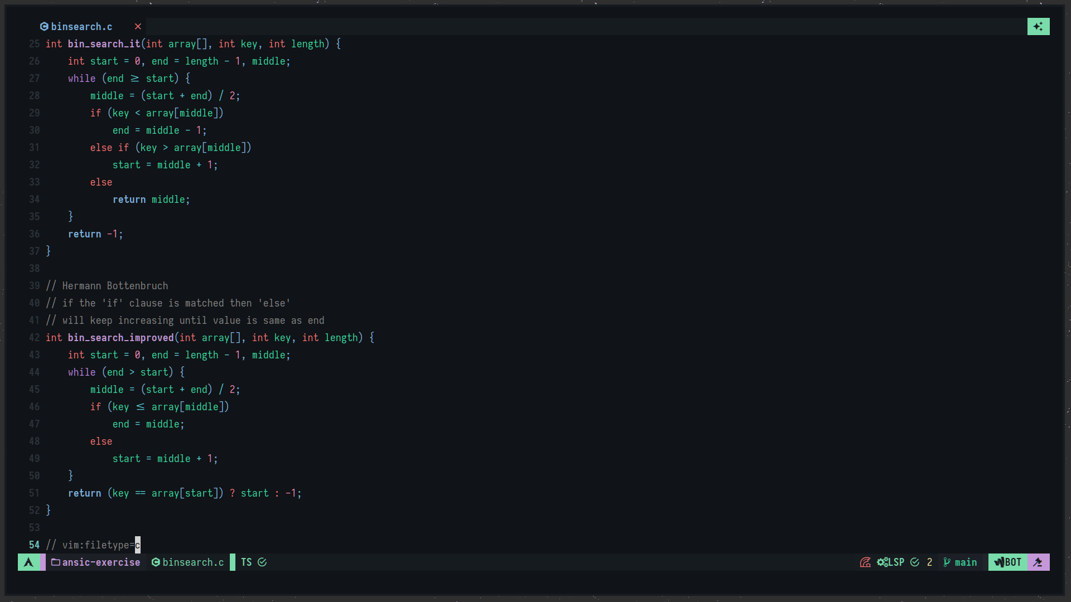Click the bin_search_it function name
This screenshot has width=1071, height=602.
point(104,43)
